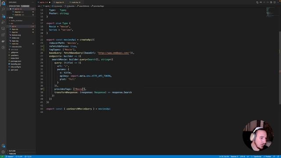
Task: Expand the Timeline section
Action: pos(12,154)
